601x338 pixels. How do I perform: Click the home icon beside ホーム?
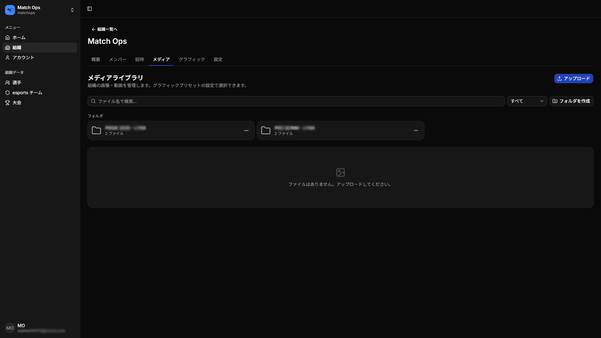[8, 38]
